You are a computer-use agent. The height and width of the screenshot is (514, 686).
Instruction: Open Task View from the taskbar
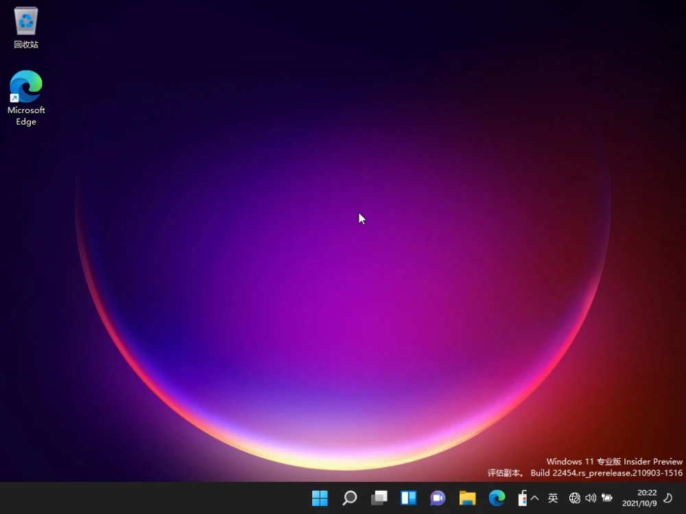click(379, 498)
